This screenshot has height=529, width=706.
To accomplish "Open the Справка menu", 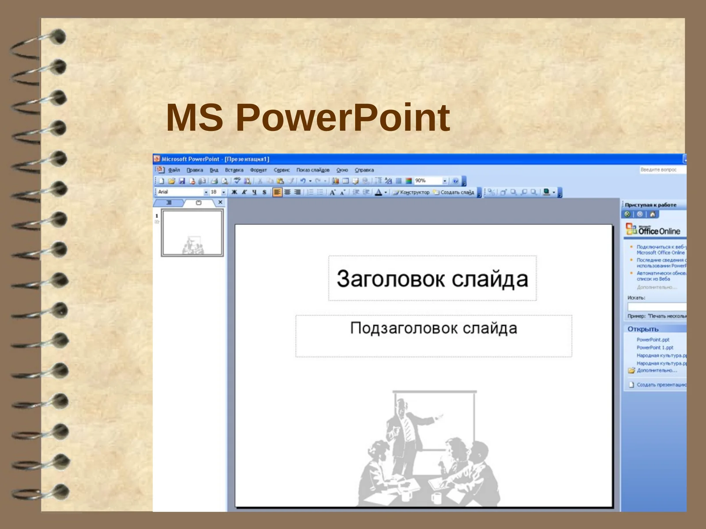I will pos(364,170).
